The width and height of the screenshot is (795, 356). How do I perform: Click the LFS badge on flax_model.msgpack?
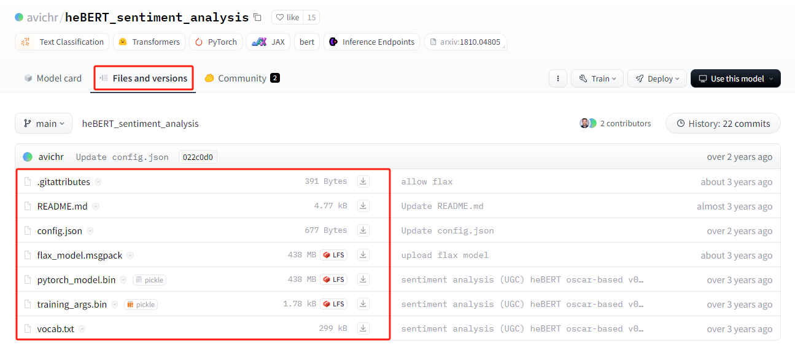(333, 255)
